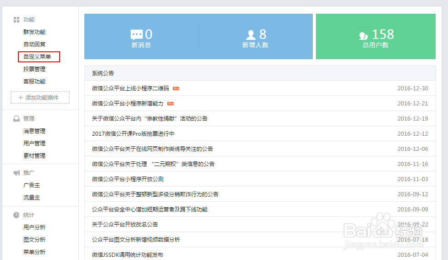Click the date 2016-11-16
448x260 pixels.
click(413, 164)
